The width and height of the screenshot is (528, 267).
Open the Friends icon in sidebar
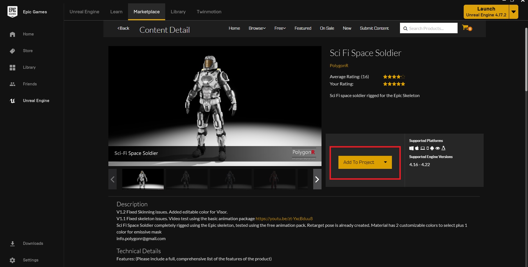12,84
